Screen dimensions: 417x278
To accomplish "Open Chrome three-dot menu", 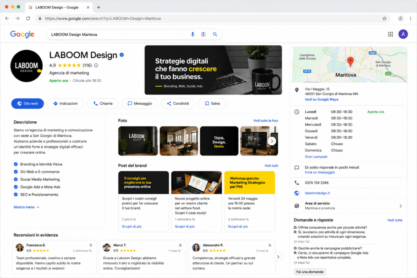I will 410,18.
